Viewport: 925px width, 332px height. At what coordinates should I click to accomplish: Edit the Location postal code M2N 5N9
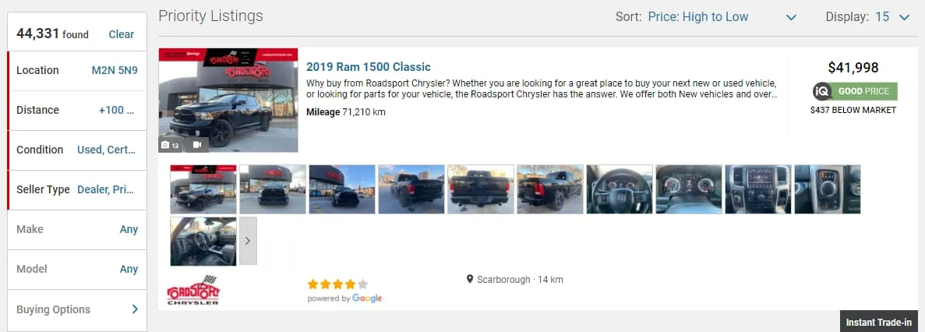tap(115, 70)
